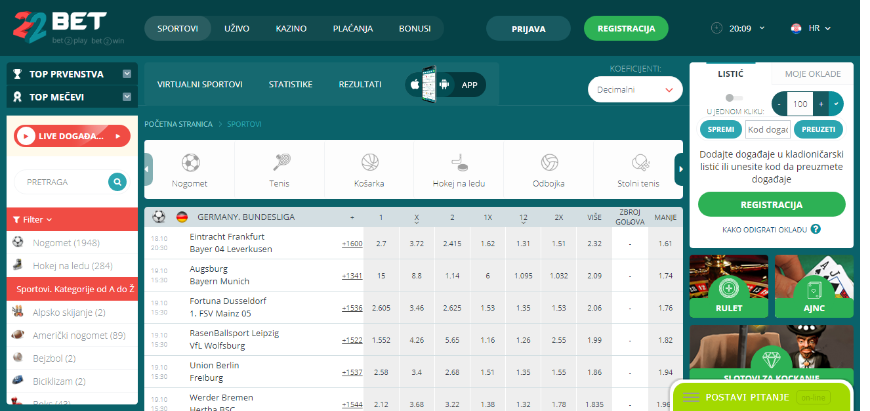Switch to the Moje oklade tab
870x411 pixels.
click(x=813, y=74)
